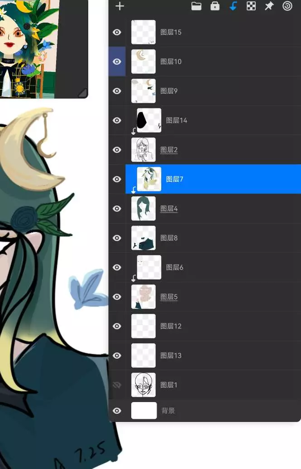Click the 图层9 thumbnail
Image resolution: width=301 pixels, height=469 pixels.
(143, 91)
